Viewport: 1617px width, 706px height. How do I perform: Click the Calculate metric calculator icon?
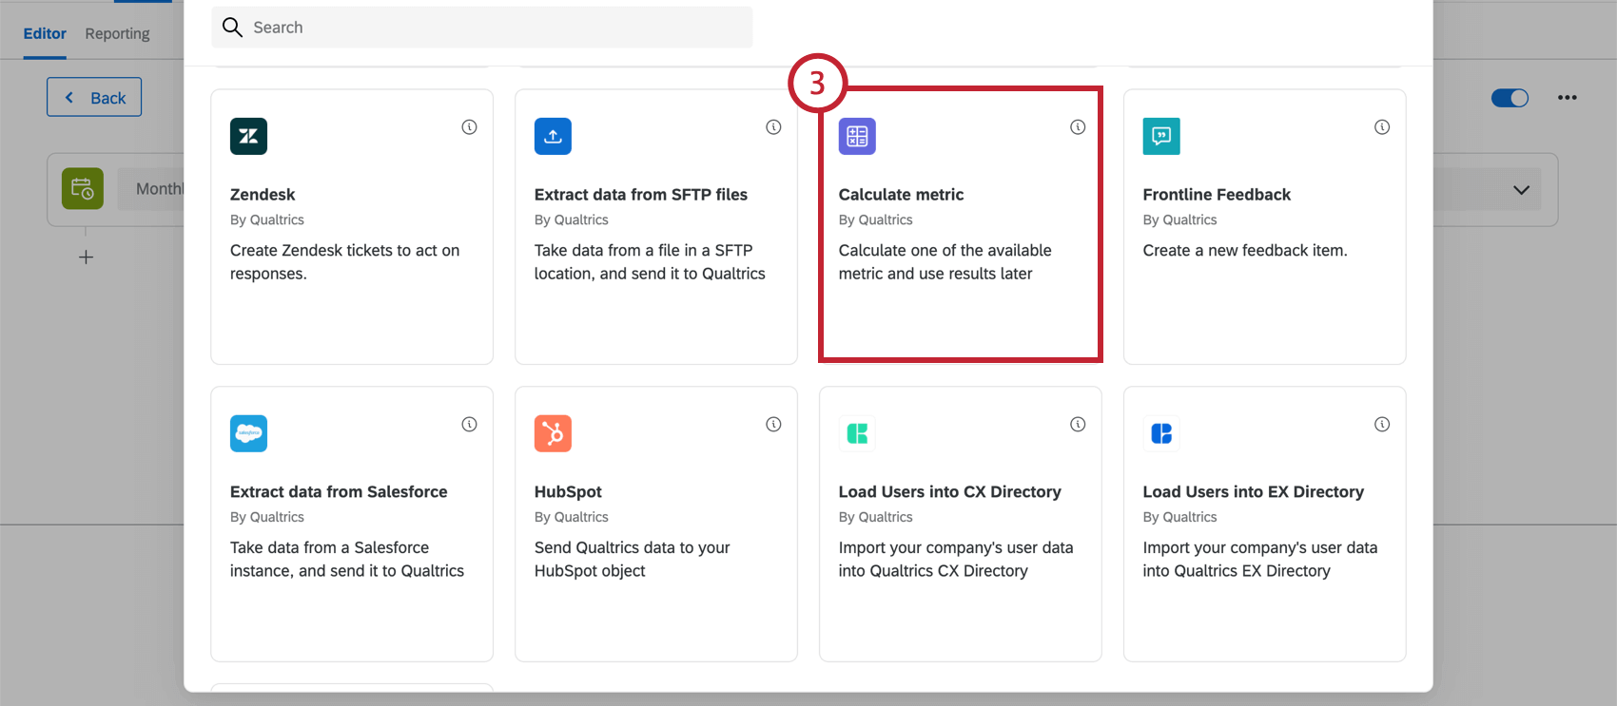pyautogui.click(x=857, y=136)
